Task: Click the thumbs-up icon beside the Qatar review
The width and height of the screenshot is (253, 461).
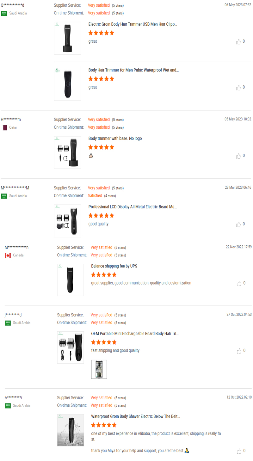Action: point(238,156)
